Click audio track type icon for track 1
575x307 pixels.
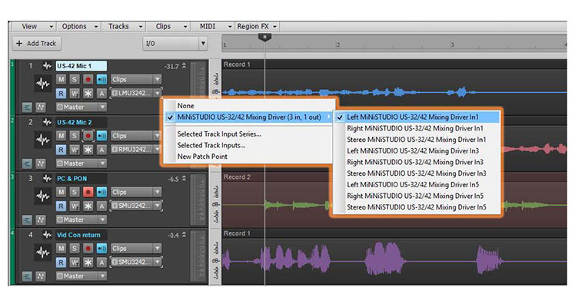point(47,66)
